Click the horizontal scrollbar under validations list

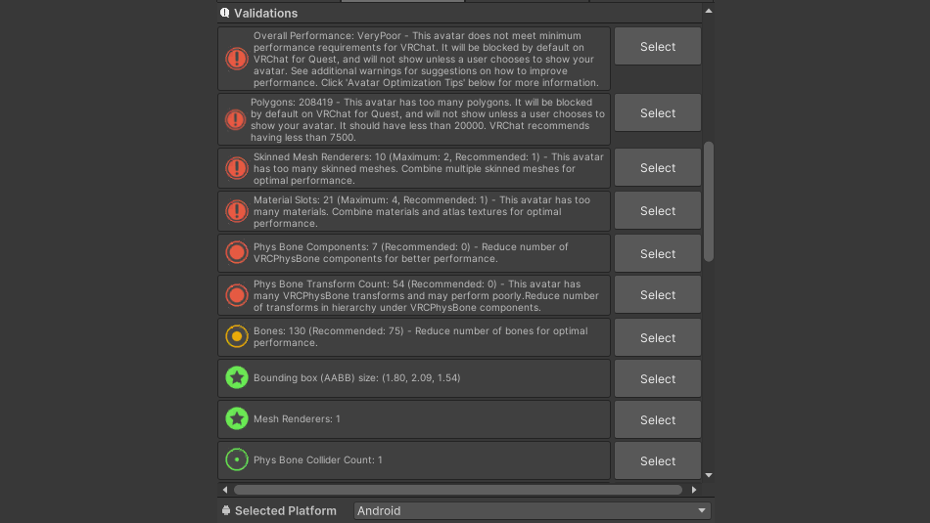coord(457,490)
